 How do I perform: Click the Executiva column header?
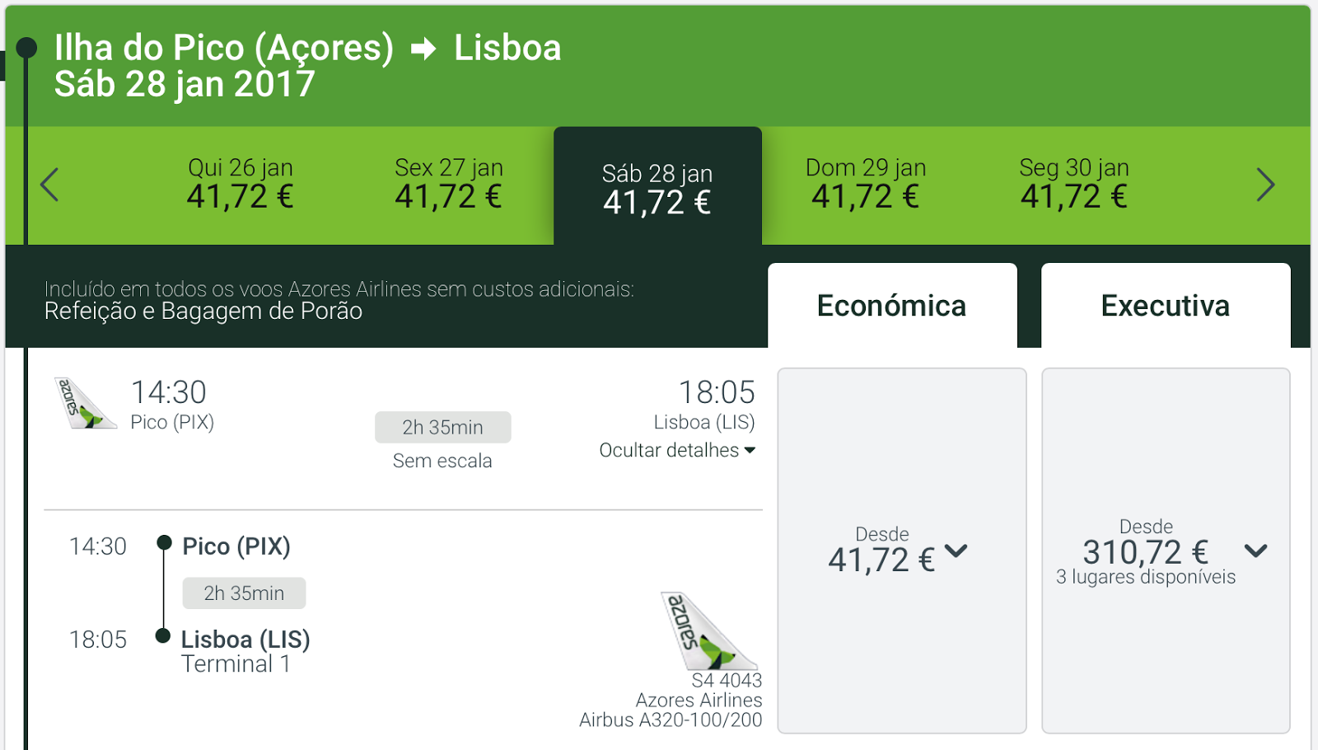pyautogui.click(x=1166, y=306)
